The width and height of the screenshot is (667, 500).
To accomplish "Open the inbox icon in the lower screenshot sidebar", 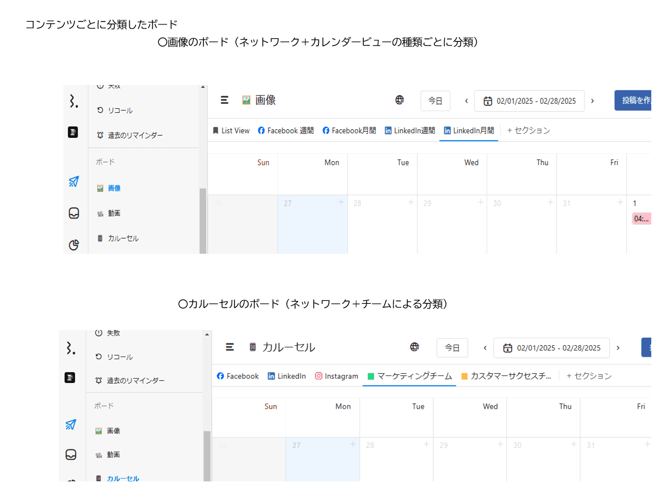I will (x=71, y=455).
